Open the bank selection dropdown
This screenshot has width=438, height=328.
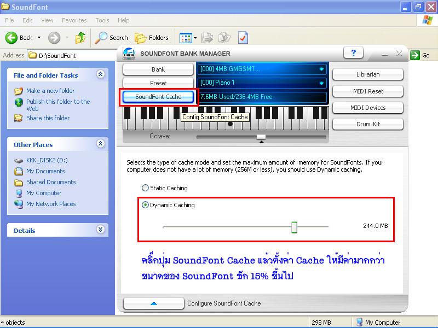coord(321,69)
